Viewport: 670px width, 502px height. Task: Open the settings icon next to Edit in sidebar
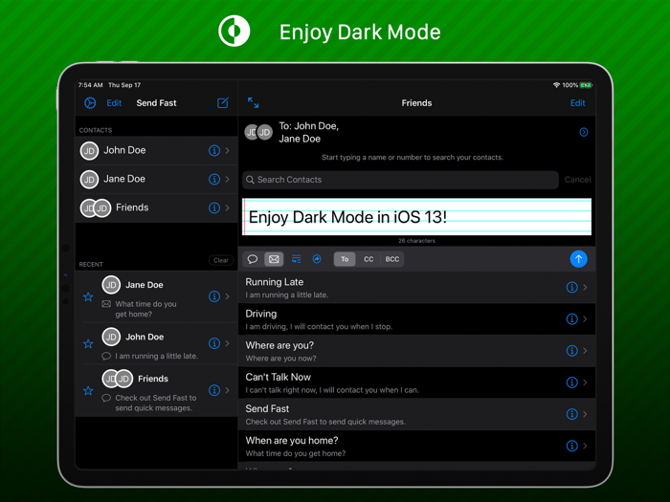(90, 103)
